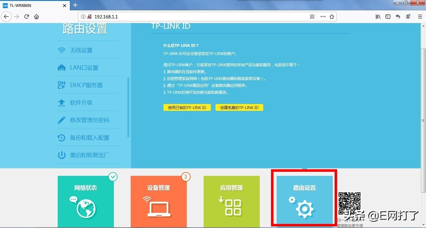Open the browser library dropdown

point(378,16)
